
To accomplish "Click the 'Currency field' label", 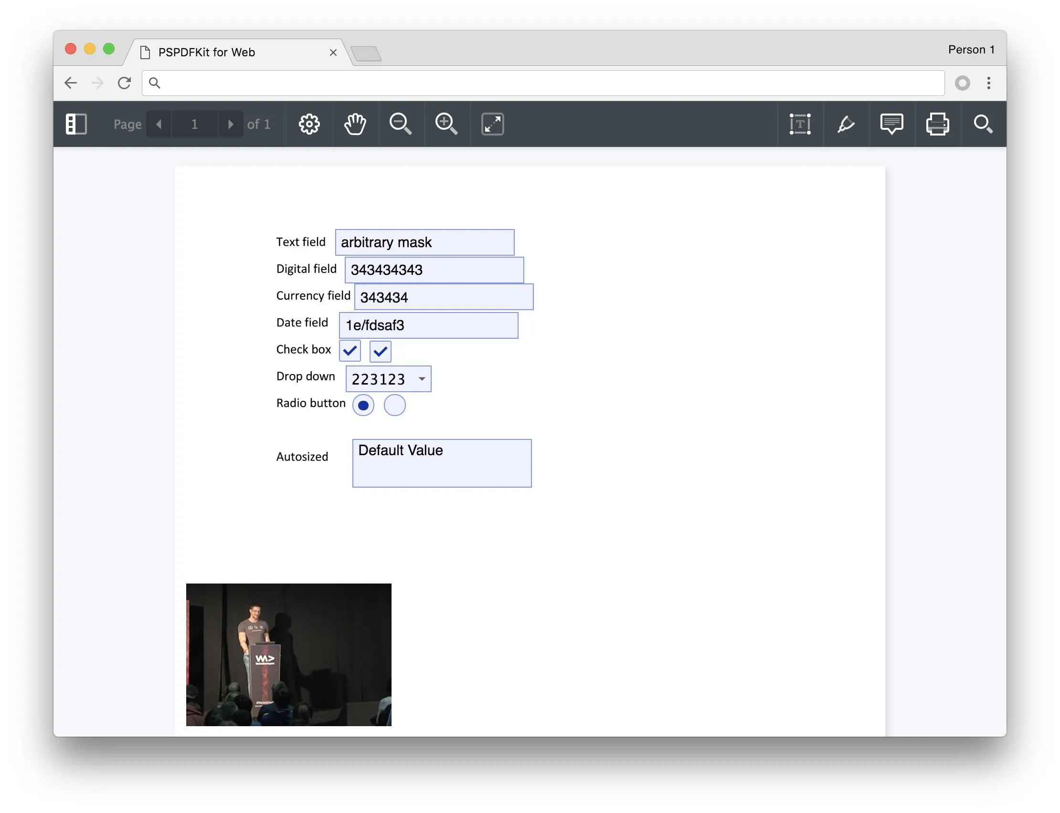I will coord(313,296).
